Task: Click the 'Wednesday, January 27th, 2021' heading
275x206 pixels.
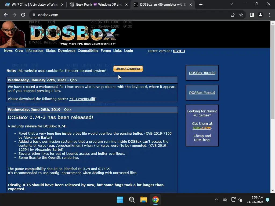Action: click(x=37, y=80)
